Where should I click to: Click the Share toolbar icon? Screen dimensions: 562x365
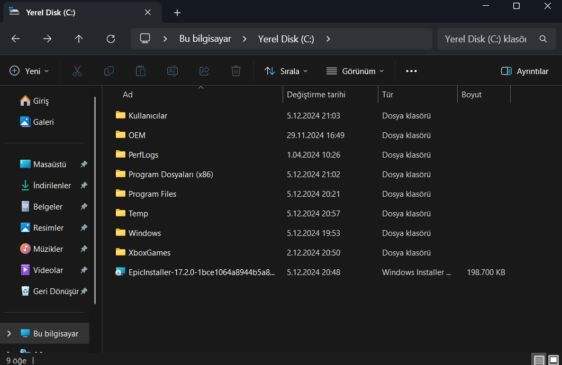(204, 71)
